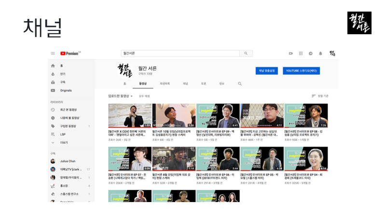Image resolution: width=386 pixels, height=217 pixels.
Task: Open the 정렬 기준 sort menu
Action: (x=320, y=96)
